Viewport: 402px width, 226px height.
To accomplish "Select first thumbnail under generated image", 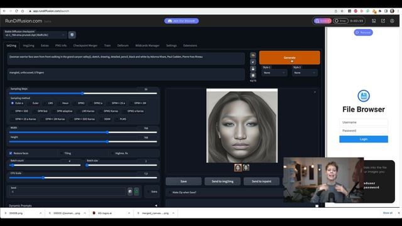I will (x=238, y=168).
